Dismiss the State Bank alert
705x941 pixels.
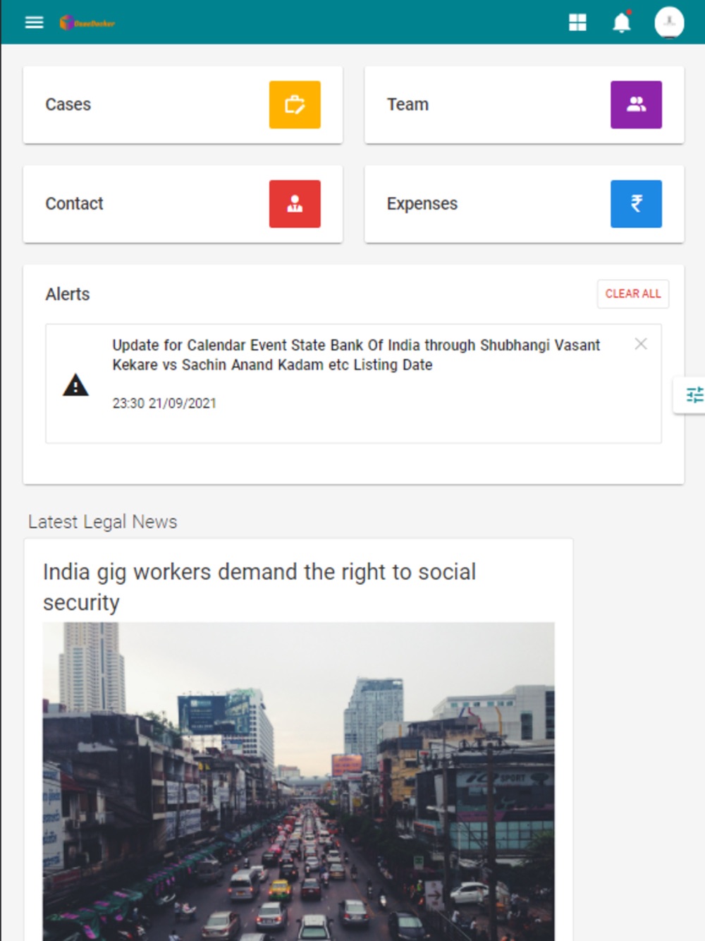click(641, 344)
